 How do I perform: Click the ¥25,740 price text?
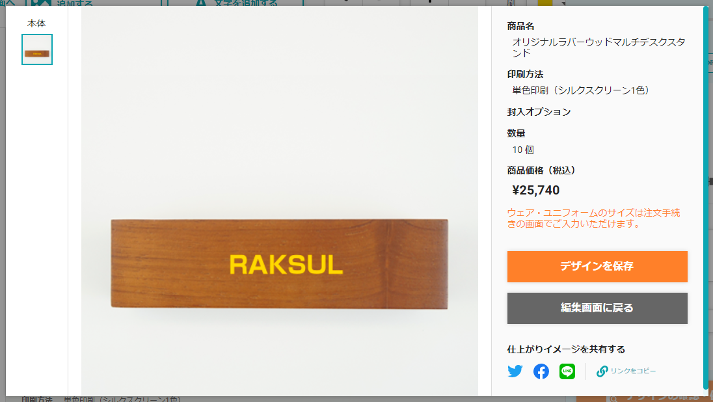click(x=535, y=190)
